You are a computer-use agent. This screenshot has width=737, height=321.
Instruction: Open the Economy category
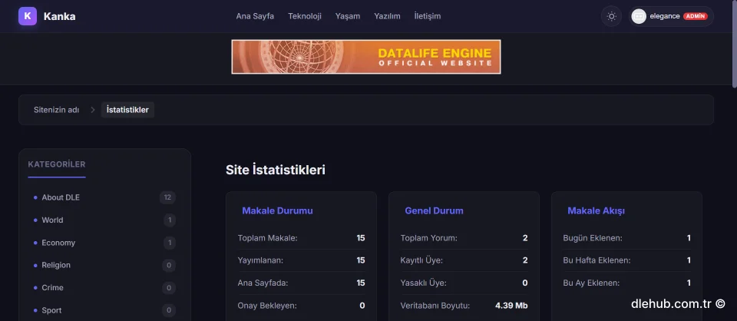pyautogui.click(x=58, y=243)
